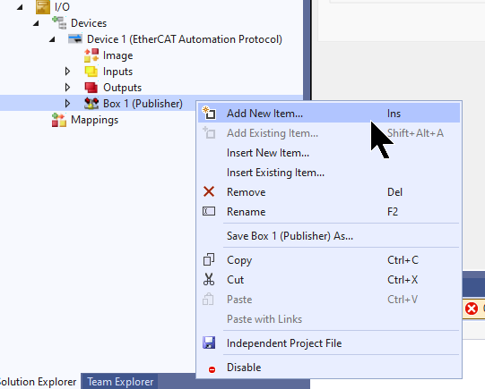Select Copy in the context menu
The width and height of the screenshot is (485, 389).
point(329,259)
